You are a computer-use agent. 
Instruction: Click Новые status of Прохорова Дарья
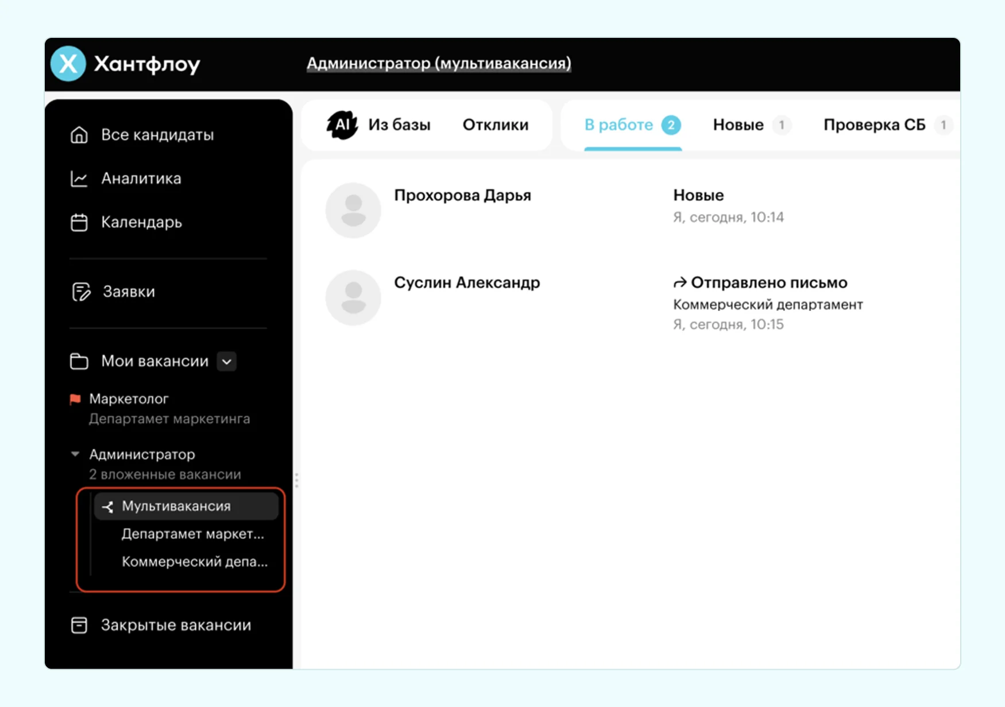pos(698,195)
